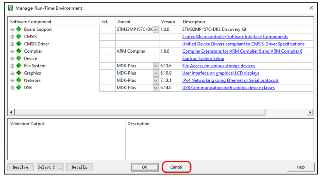Image resolution: width=322 pixels, height=177 pixels.
Task: Open the Network variant dropdown
Action: [156, 81]
